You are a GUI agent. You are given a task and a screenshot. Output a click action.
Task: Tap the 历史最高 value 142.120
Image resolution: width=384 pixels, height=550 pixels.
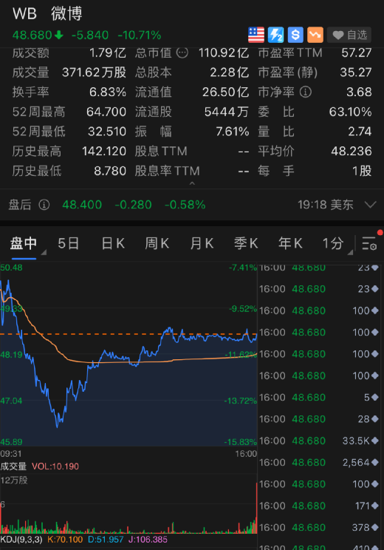pyautogui.click(x=104, y=152)
